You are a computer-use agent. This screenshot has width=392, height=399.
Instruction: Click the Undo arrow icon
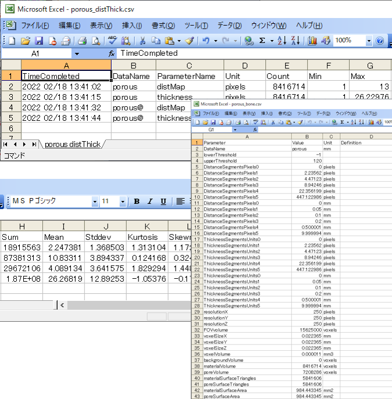click(206, 41)
